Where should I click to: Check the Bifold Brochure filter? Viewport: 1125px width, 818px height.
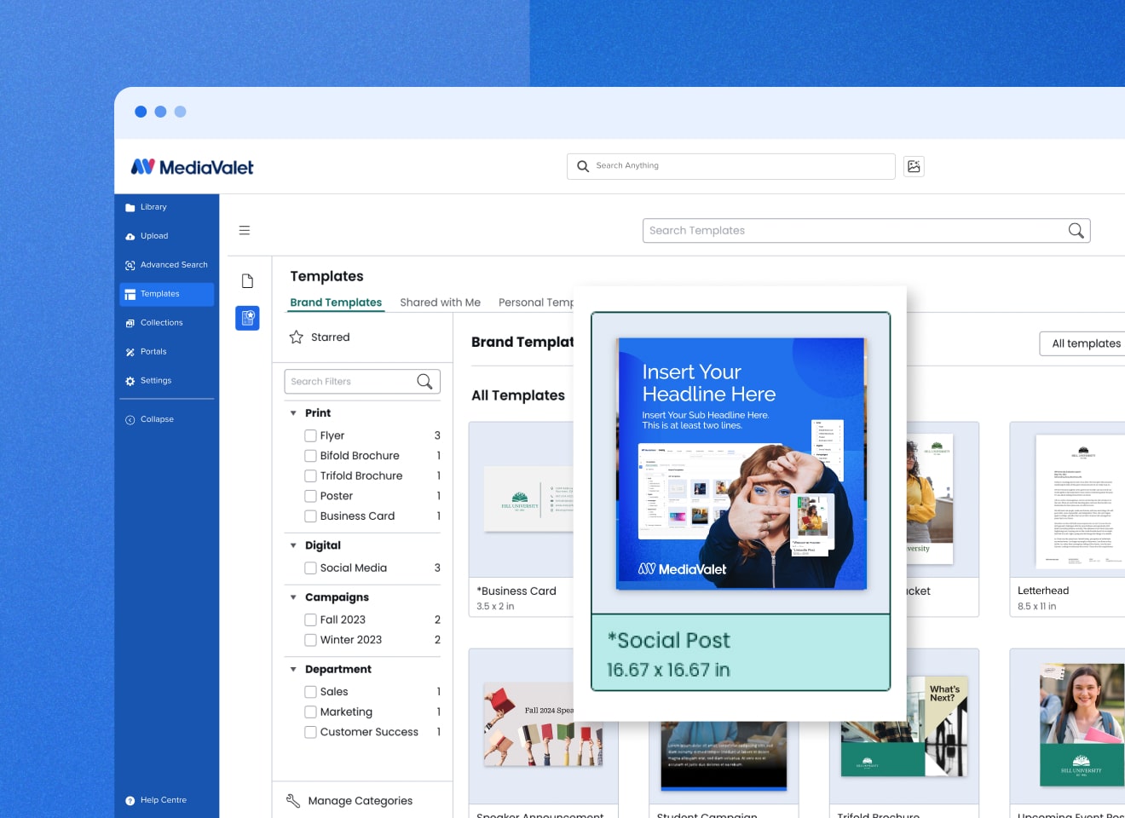[x=310, y=456]
